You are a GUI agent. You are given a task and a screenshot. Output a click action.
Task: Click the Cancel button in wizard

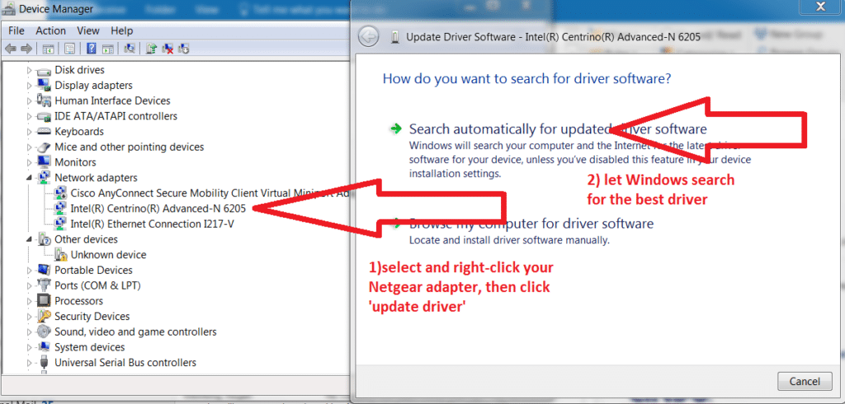[x=805, y=382]
